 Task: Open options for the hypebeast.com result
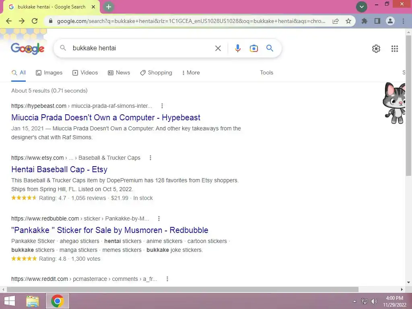click(x=162, y=106)
